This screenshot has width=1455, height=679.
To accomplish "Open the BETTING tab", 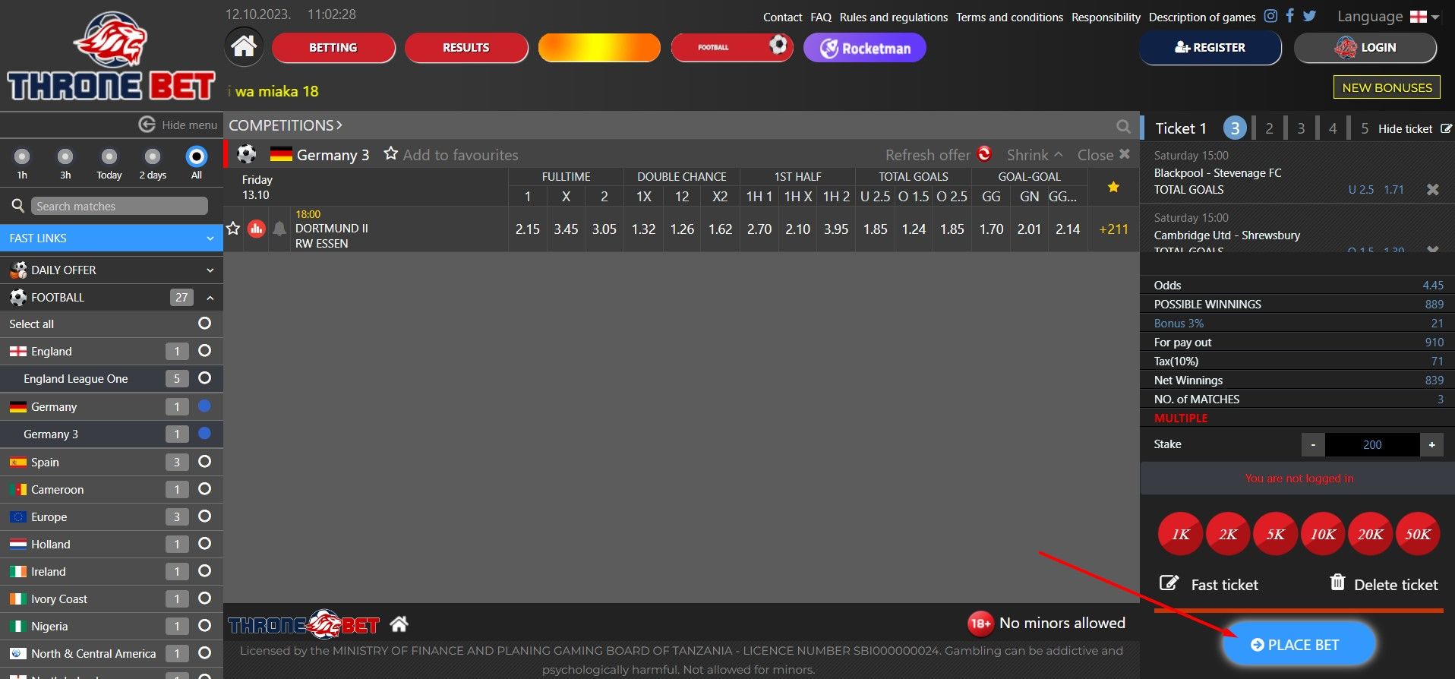I will 333,47.
